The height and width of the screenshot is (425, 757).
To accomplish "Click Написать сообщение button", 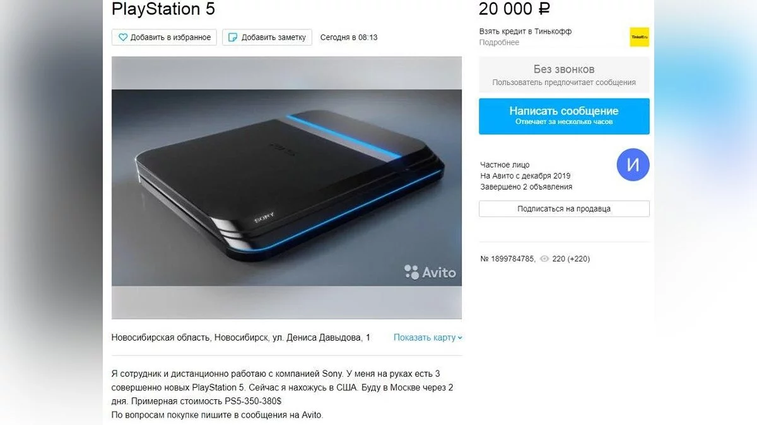I will click(x=564, y=116).
